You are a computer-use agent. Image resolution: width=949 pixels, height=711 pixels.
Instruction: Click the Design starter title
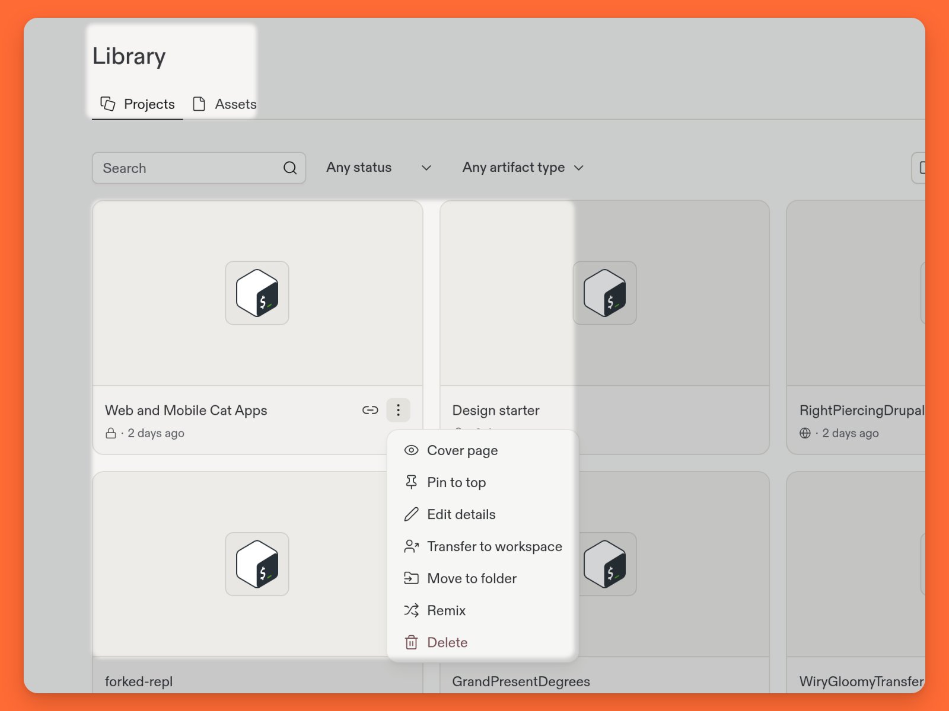(496, 411)
